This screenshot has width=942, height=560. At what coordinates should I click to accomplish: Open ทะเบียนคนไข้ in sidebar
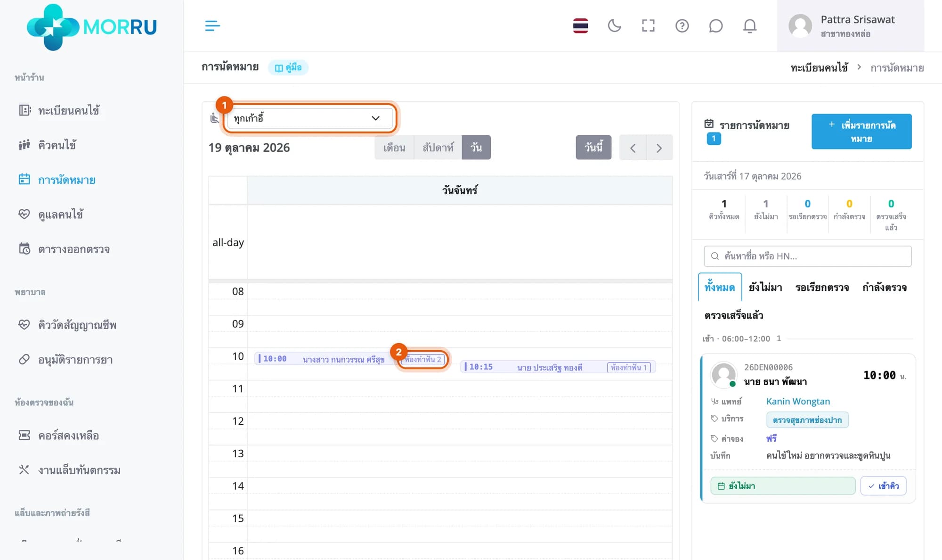69,110
